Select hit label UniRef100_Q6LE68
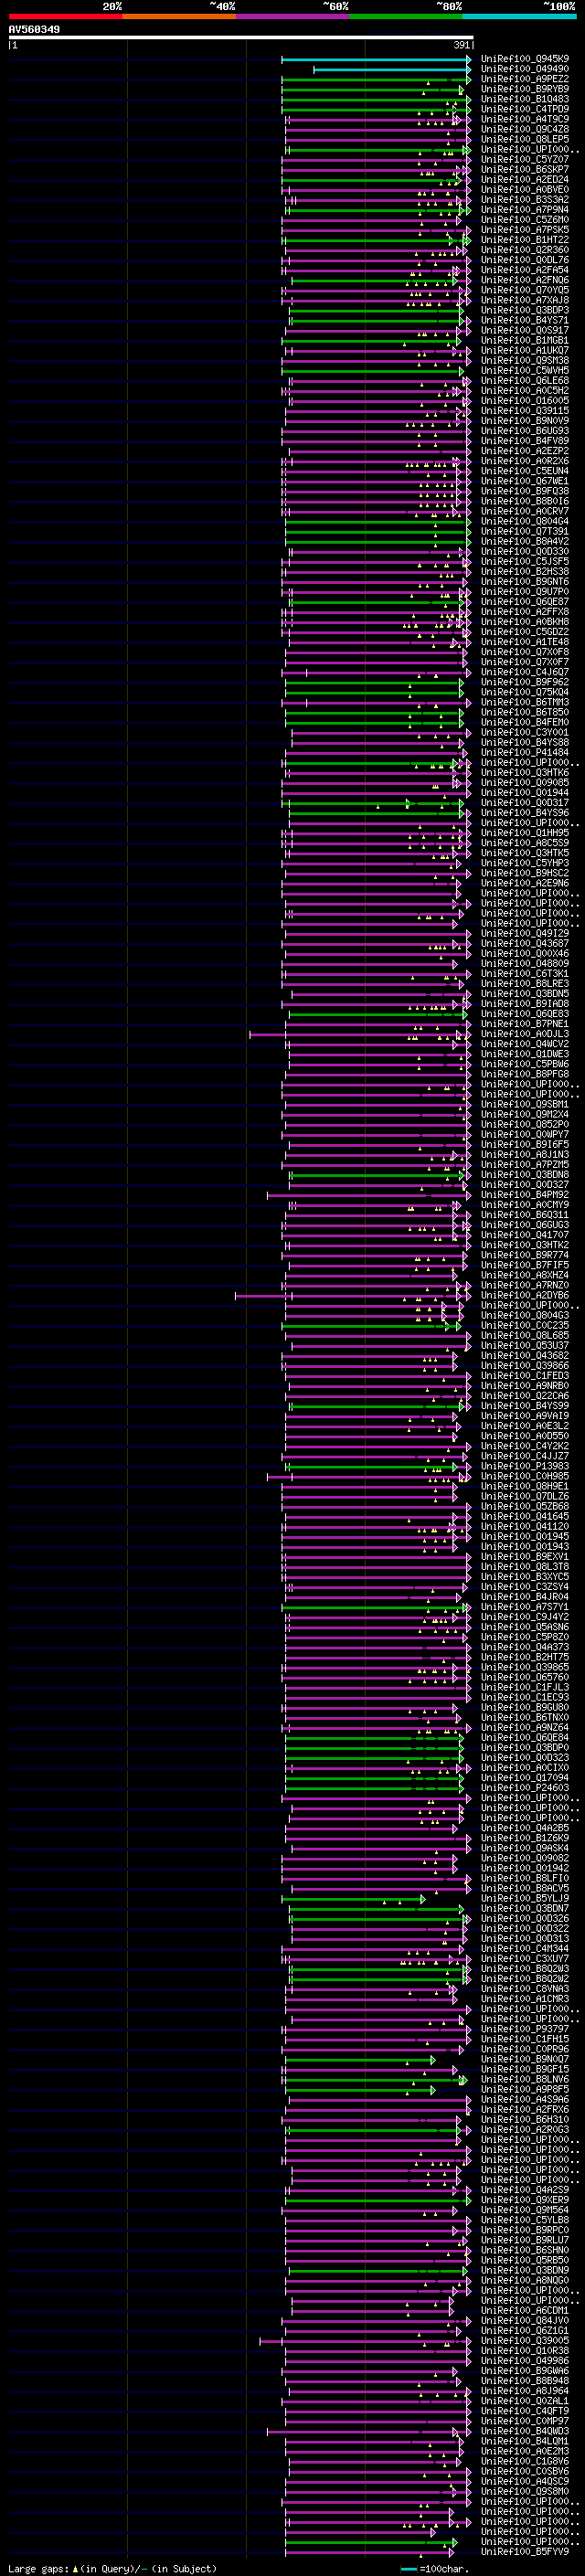Viewport: 585px width, 2576px height. click(x=525, y=381)
